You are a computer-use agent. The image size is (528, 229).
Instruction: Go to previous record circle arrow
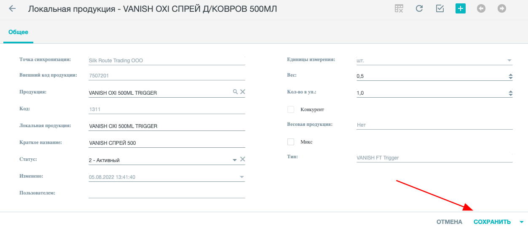pyautogui.click(x=481, y=8)
